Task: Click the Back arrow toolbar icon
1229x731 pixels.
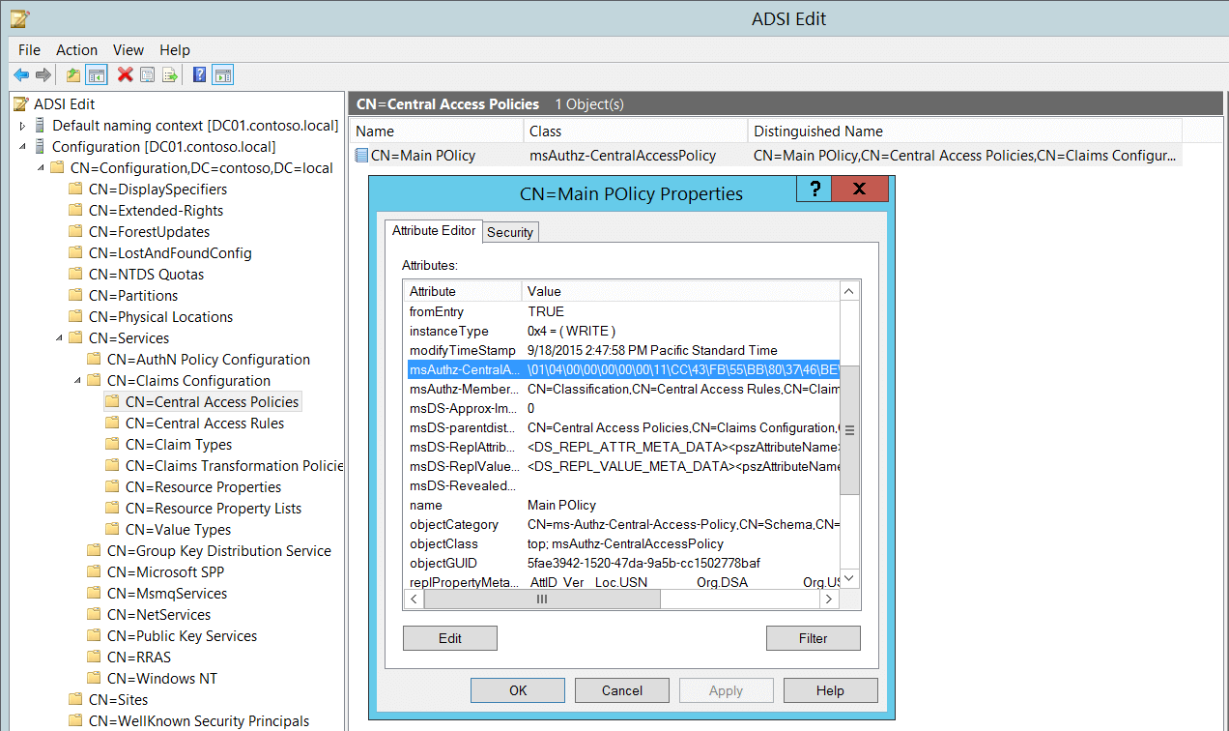Action: tap(21, 75)
